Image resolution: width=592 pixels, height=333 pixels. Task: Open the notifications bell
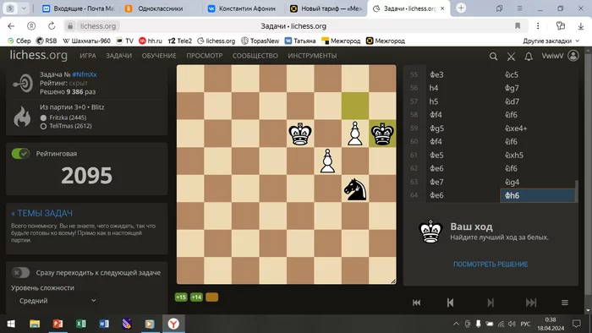[x=529, y=56]
